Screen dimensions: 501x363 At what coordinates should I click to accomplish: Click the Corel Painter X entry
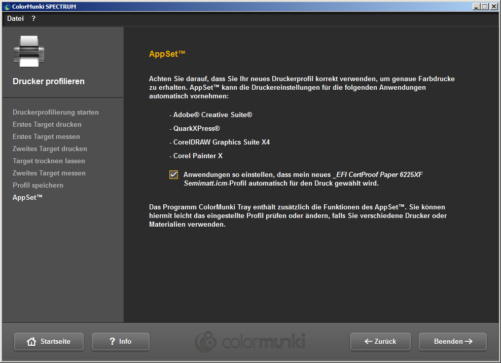coord(196,156)
